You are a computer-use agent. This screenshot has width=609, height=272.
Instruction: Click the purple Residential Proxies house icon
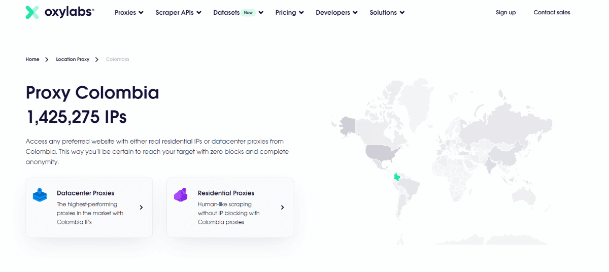coord(181,195)
